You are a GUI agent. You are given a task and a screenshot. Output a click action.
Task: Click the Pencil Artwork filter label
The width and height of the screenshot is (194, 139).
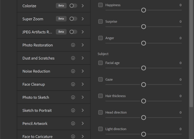(35, 123)
